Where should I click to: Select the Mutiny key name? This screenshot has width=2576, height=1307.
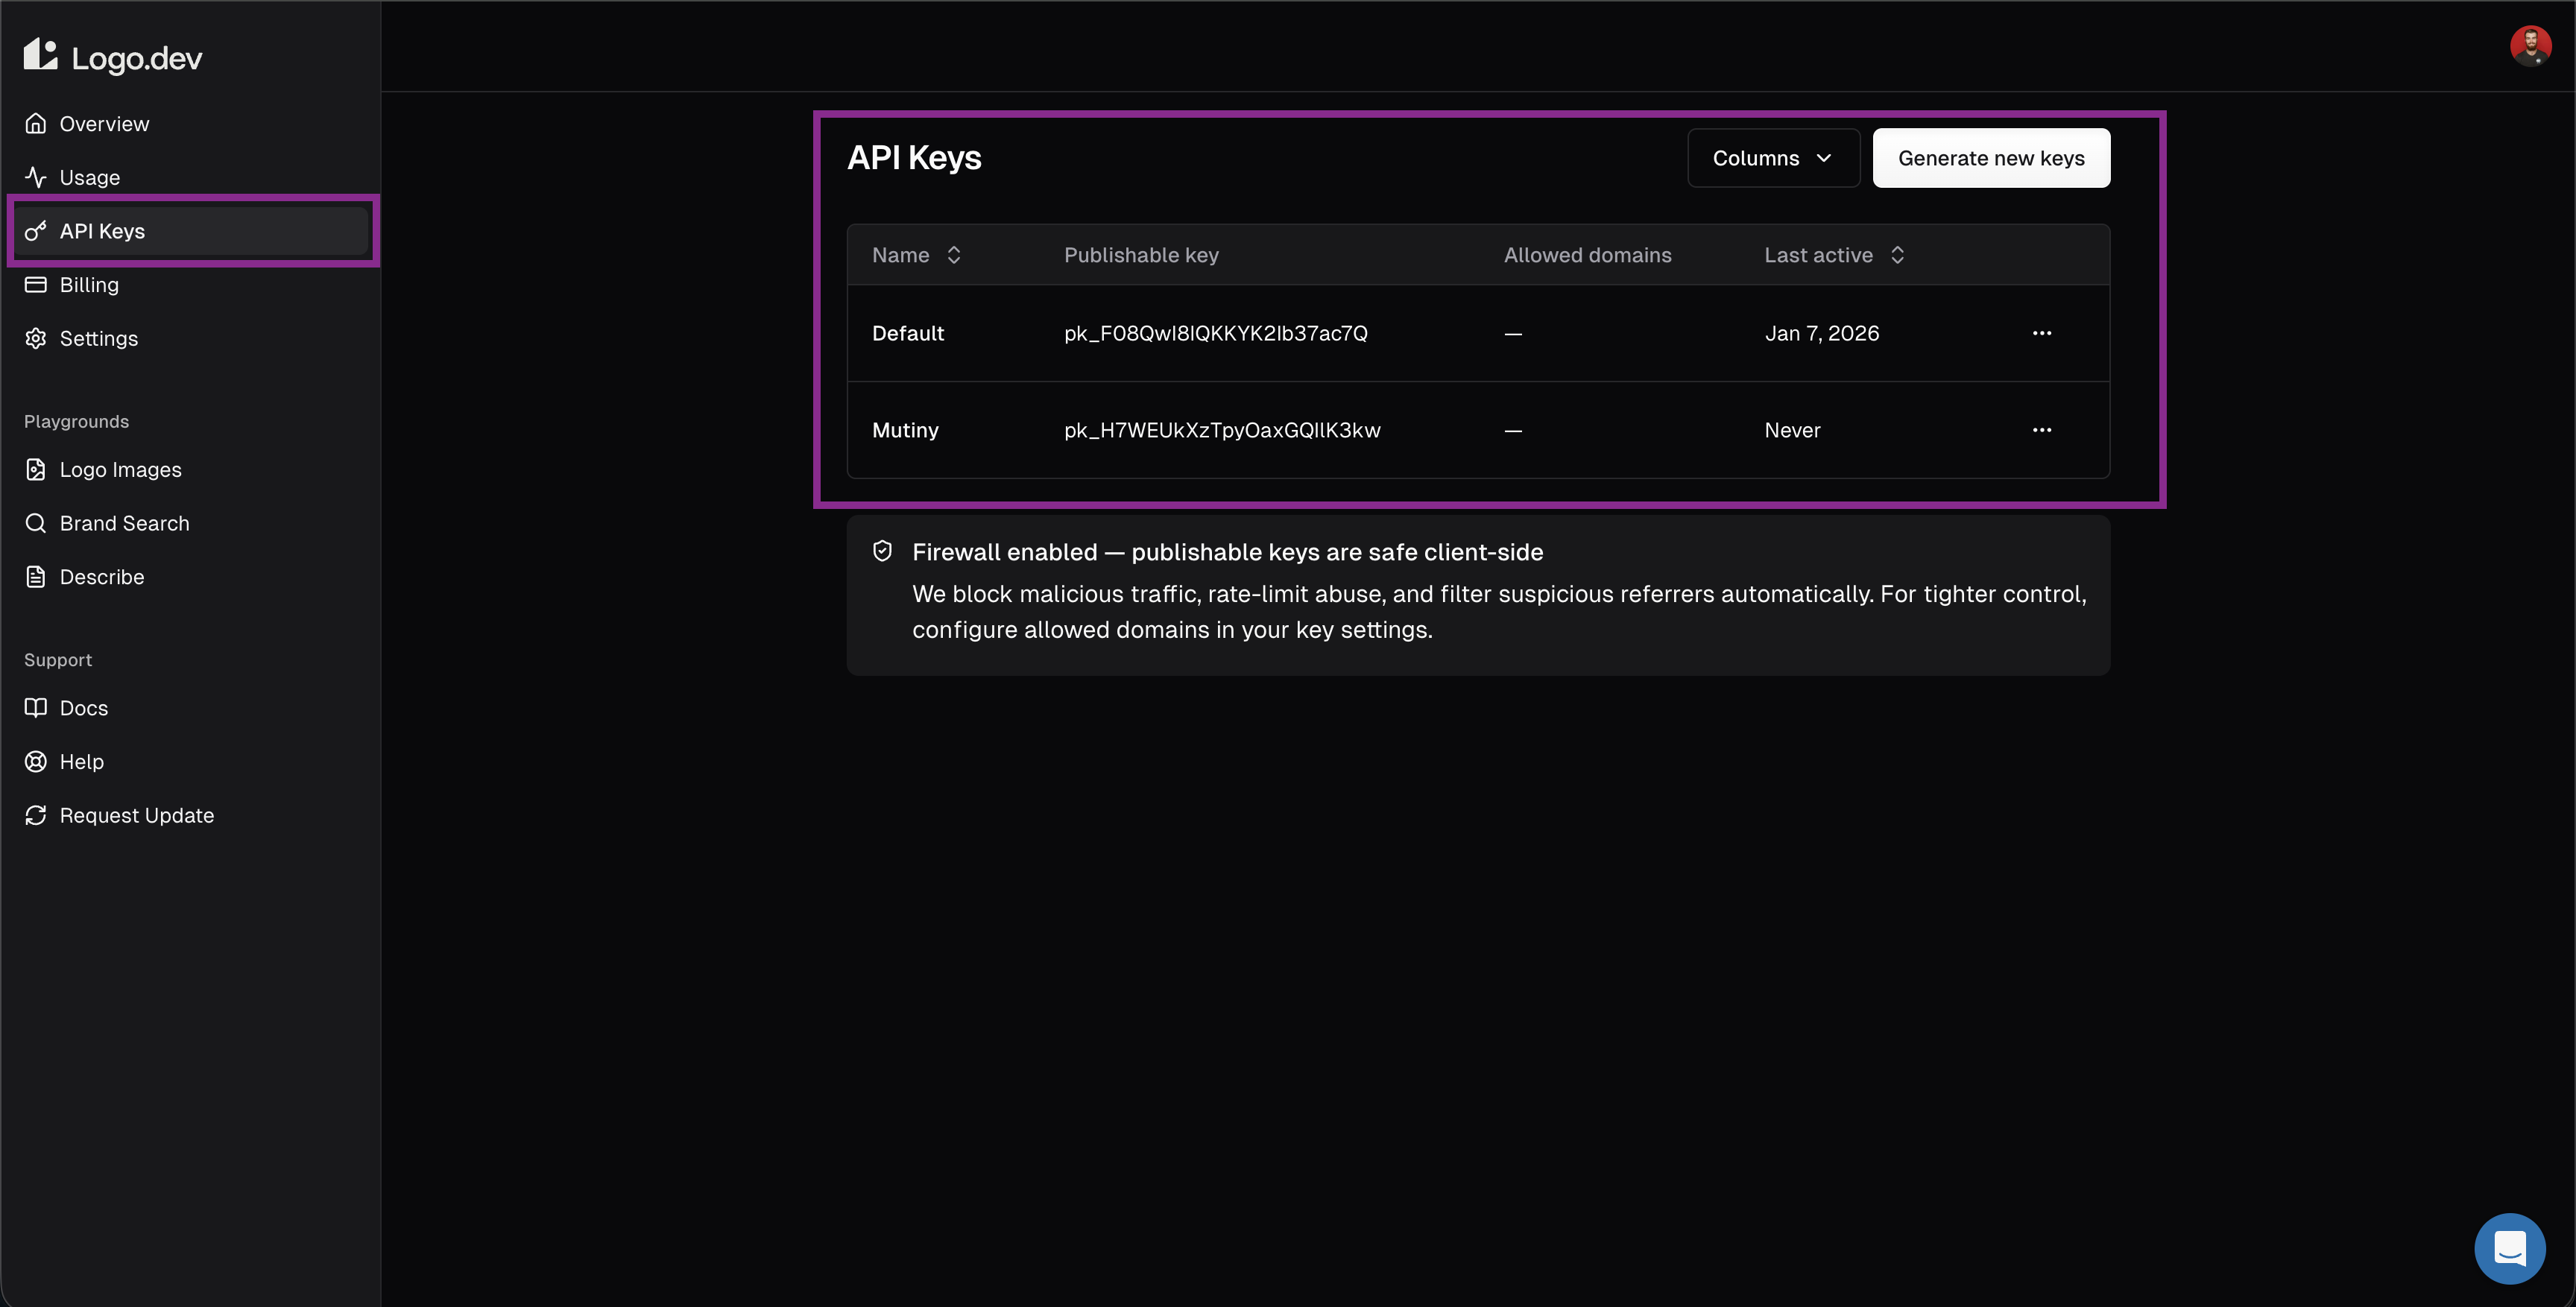[905, 430]
